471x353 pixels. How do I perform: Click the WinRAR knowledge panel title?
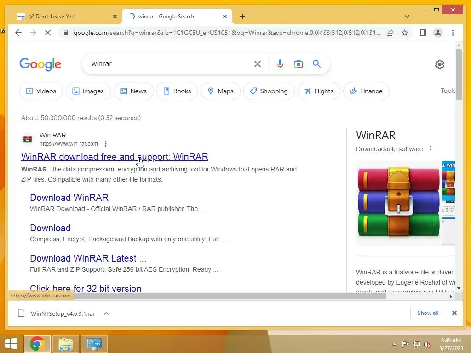point(375,135)
